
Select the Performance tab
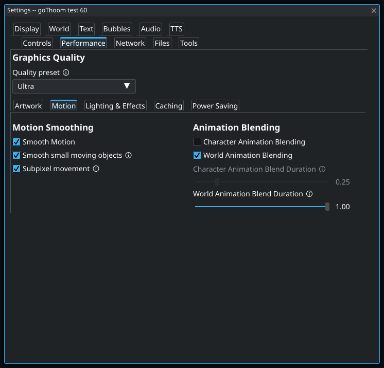coord(83,43)
